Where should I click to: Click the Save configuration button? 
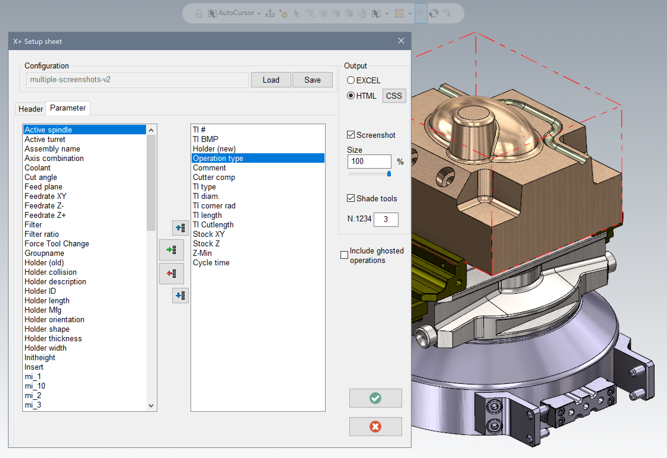[x=312, y=80]
